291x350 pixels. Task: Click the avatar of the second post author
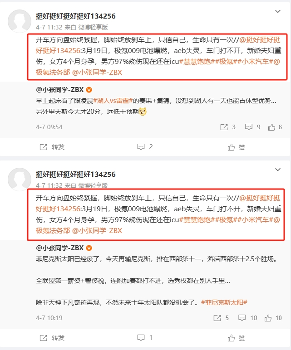click(x=20, y=180)
